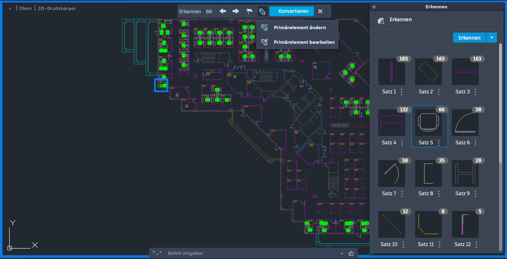The height and width of the screenshot is (259, 507).
Task: Click the plus viewport control
Action: point(10,8)
